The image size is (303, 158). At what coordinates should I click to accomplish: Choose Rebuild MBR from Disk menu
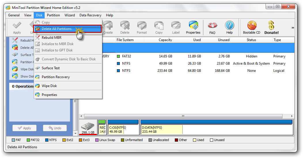pyautogui.click(x=68, y=38)
